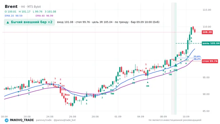Click the green цель 105.04 target label
Image resolution: width=220 pixels, height=124 pixels.
(x=211, y=43)
